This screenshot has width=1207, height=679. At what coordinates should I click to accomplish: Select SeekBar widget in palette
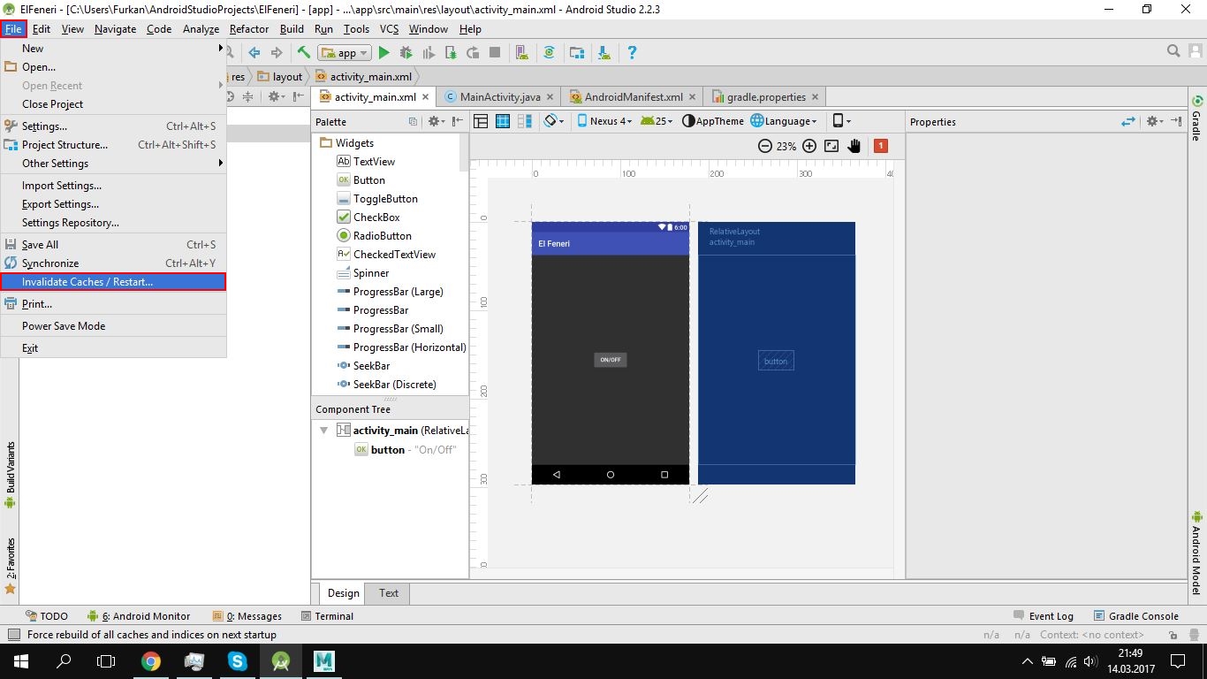(x=363, y=366)
